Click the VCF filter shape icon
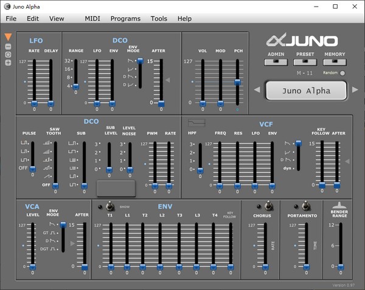This screenshot has width=365, height=290. pos(196,123)
